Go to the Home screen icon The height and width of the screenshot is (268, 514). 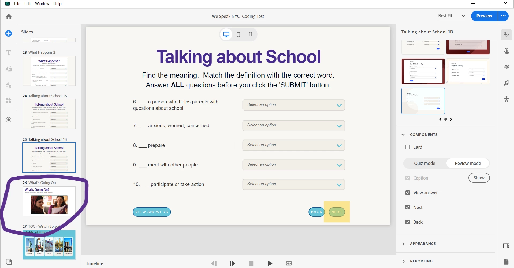(x=9, y=17)
